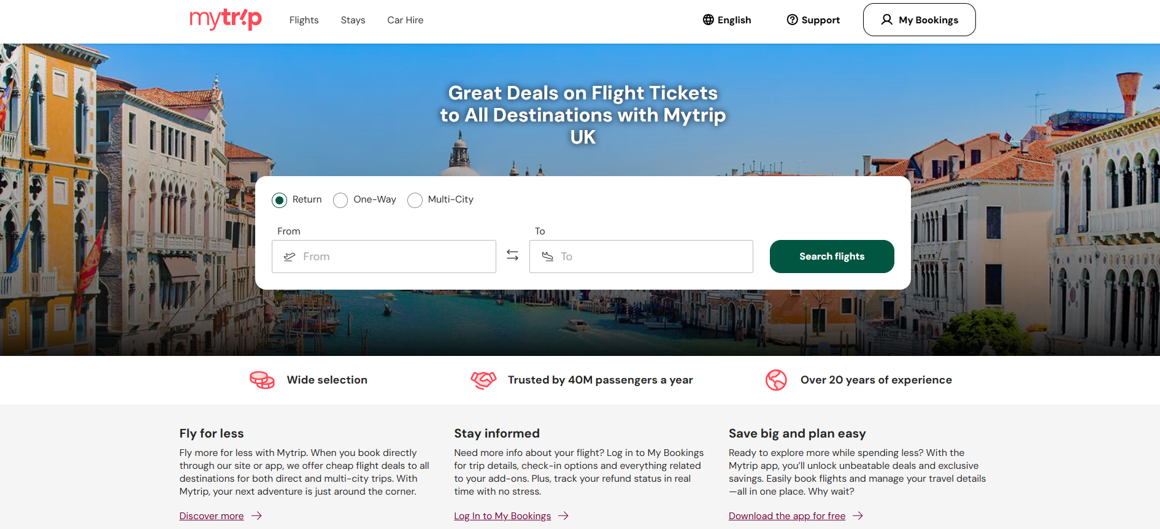
Task: Click the Stay informed heading
Action: point(497,433)
